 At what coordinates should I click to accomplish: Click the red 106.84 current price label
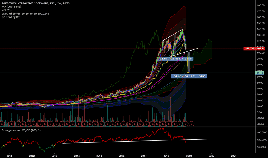[260, 49]
